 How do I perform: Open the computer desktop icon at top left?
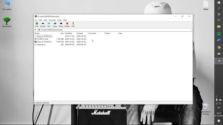pyautogui.click(x=7, y=6)
